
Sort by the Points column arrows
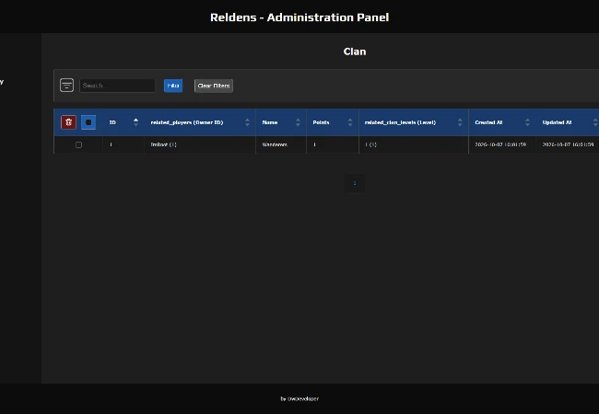tap(350, 122)
